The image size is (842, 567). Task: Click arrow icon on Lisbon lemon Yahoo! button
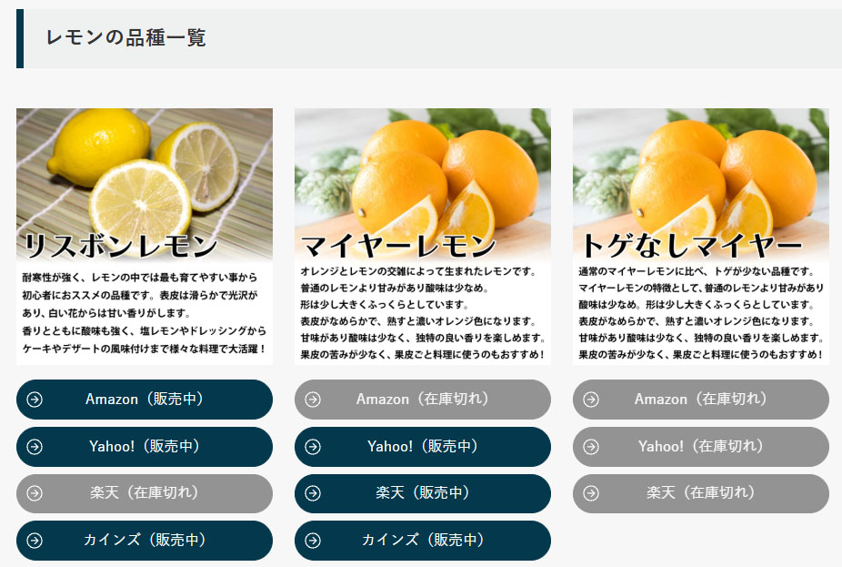point(35,447)
